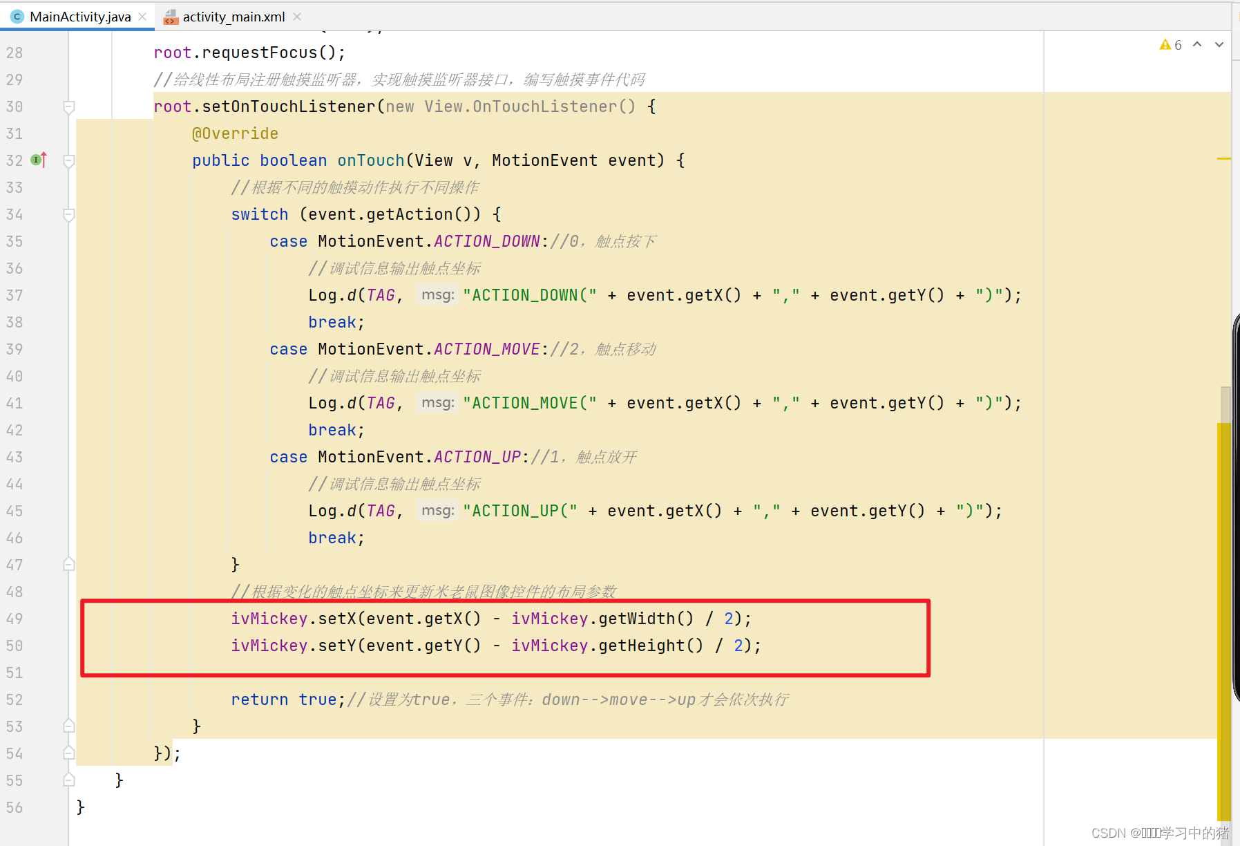The height and width of the screenshot is (846, 1240).
Task: Click ACTION_MOVE constant on line 39
Action: 487,349
